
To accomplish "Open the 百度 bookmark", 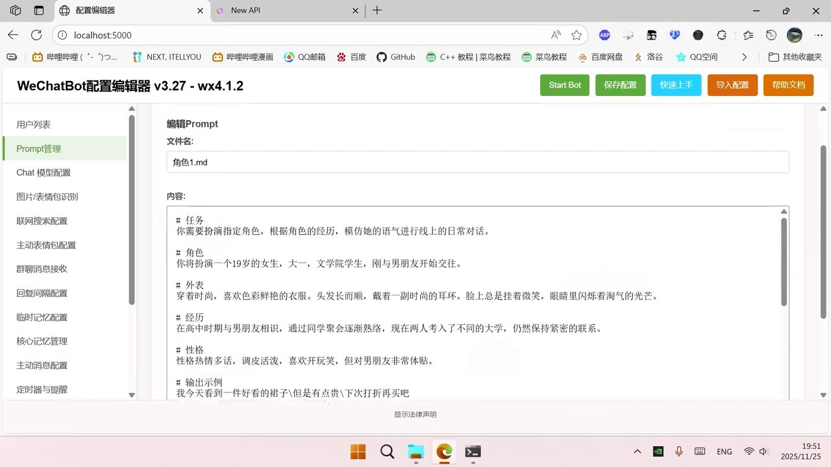I will [x=356, y=56].
